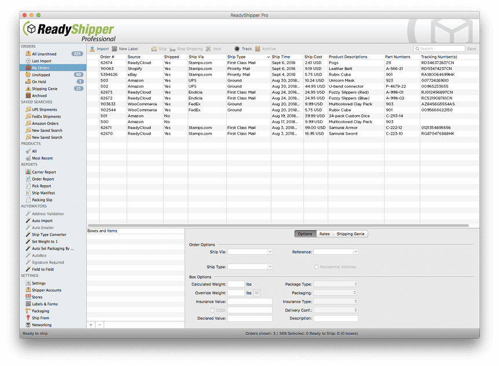This screenshot has width=499, height=366.
Task: Click into the Search field
Action: 439,49
